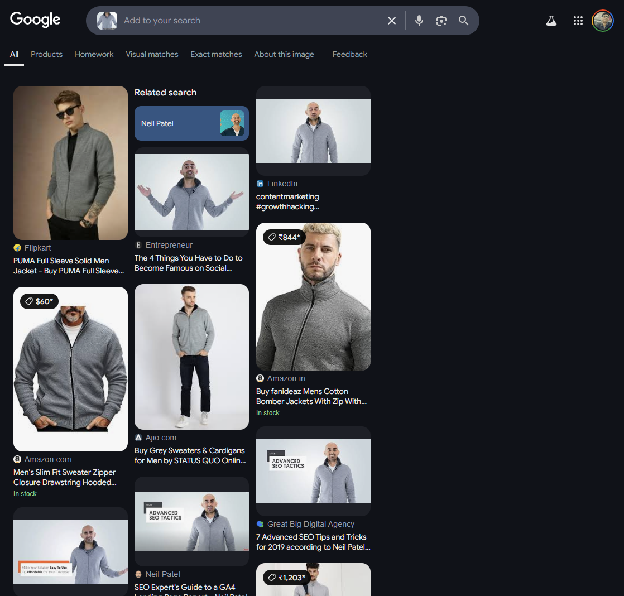The image size is (624, 596).
Task: Click the Great Big Digital Agency icon
Action: 260,524
